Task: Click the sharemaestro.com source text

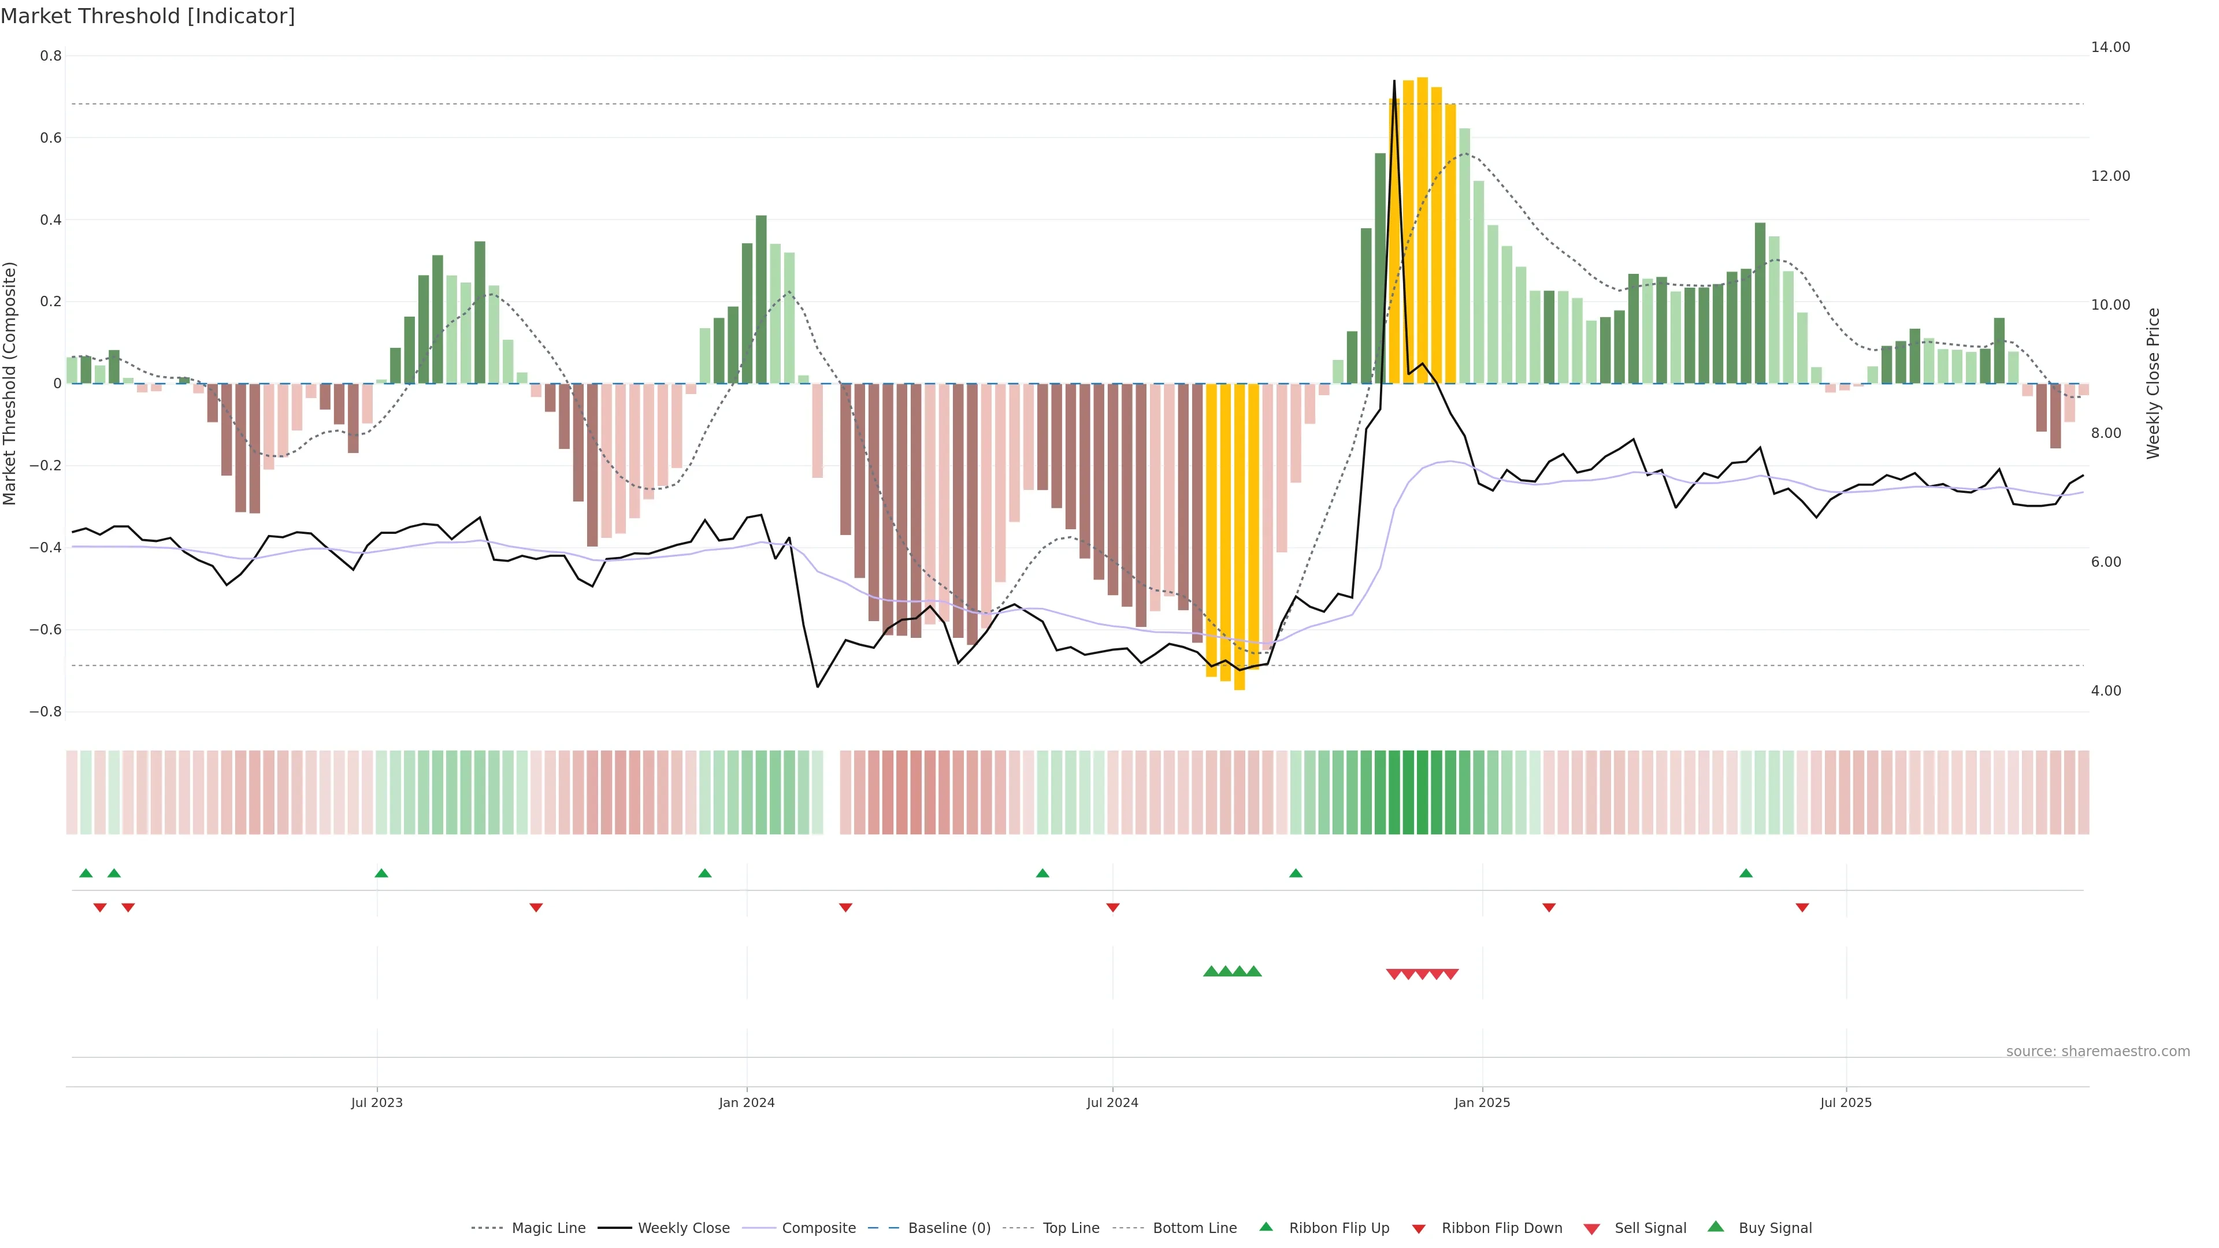Action: 2098,1051
